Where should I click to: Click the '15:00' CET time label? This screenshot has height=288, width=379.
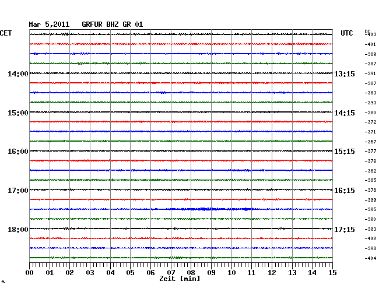click(x=18, y=113)
